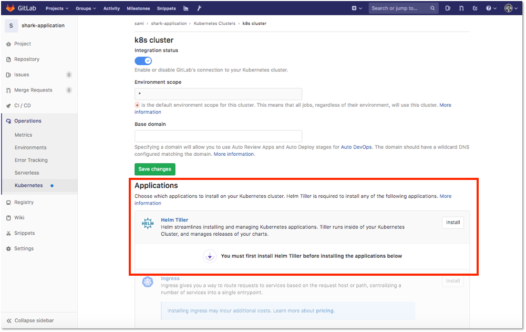Open Milestones in the top navbar
The height and width of the screenshot is (332, 526).
[138, 8]
